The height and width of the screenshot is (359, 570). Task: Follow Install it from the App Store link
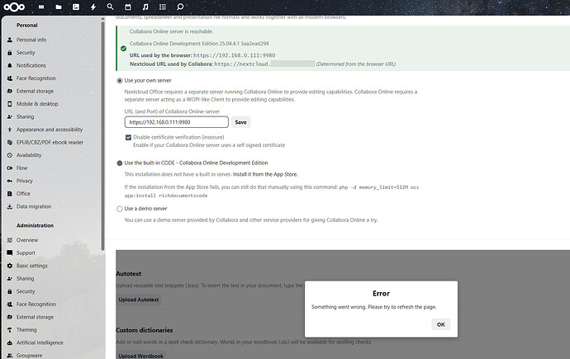click(265, 174)
